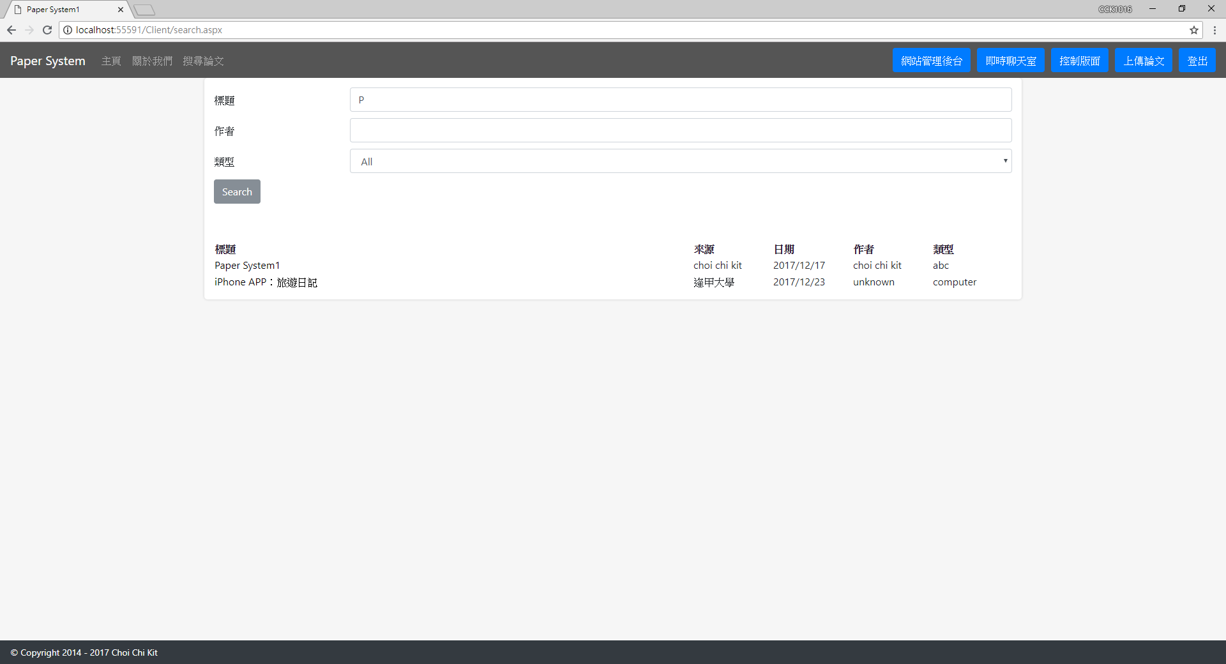The height and width of the screenshot is (664, 1226).
Task: Go to 搜尋論文 in the navbar
Action: (x=203, y=61)
